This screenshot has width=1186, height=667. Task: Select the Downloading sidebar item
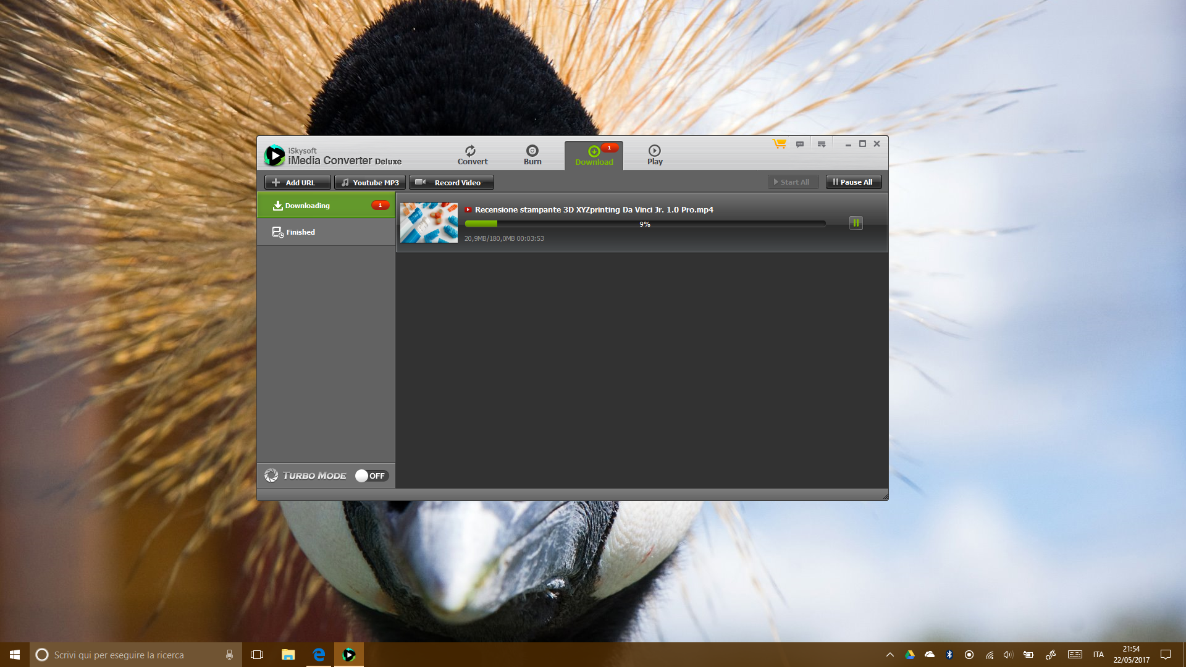click(x=326, y=206)
